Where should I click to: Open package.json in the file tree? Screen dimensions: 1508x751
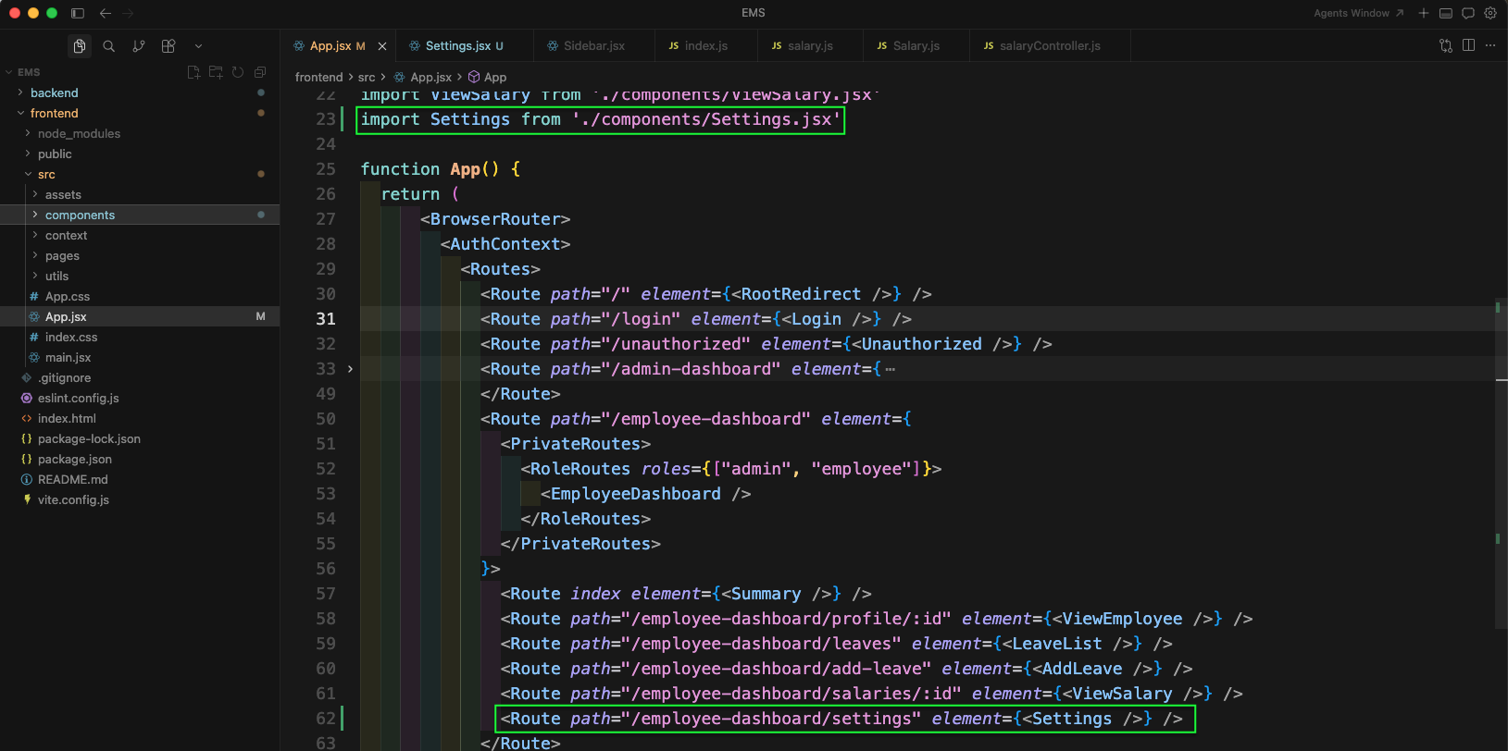click(x=75, y=459)
